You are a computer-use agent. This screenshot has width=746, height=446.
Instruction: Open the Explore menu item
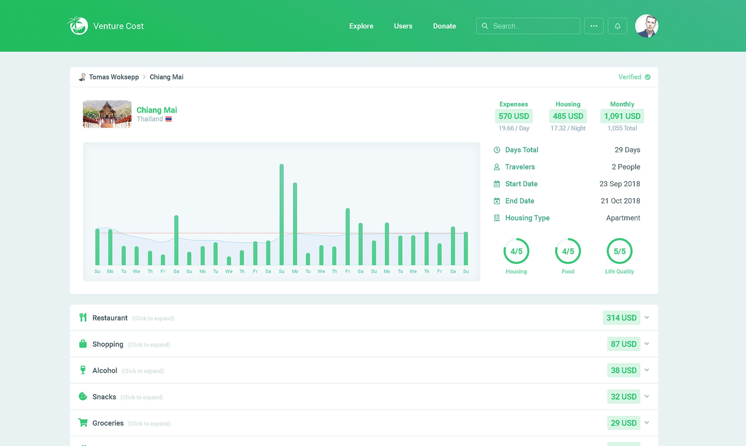[x=361, y=26]
